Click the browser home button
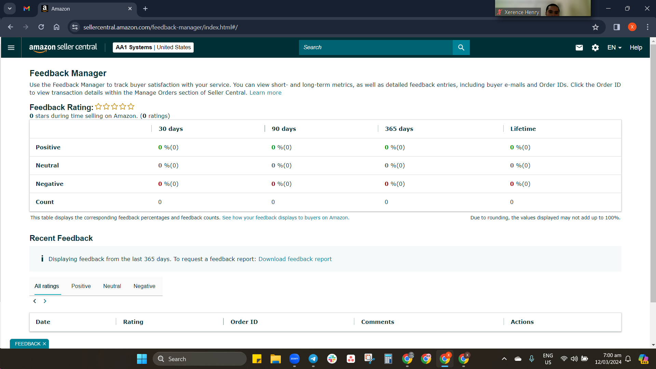 (56, 27)
